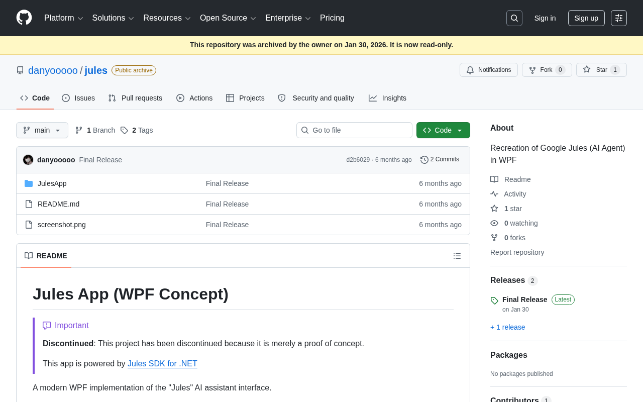Viewport: 643px width, 402px height.
Task: Click Sign in
Action: (x=545, y=18)
